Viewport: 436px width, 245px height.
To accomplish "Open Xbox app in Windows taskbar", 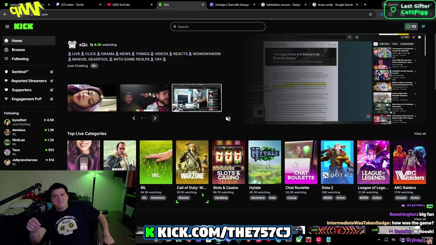I will tap(299, 240).
